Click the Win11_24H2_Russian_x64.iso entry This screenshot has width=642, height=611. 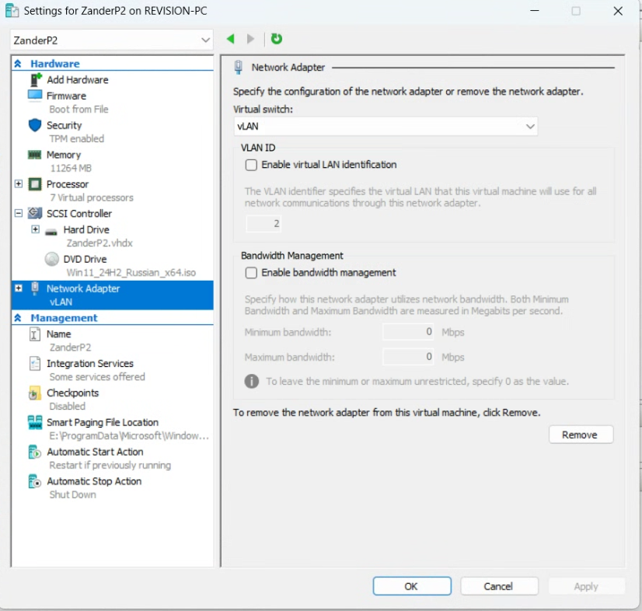(x=131, y=273)
